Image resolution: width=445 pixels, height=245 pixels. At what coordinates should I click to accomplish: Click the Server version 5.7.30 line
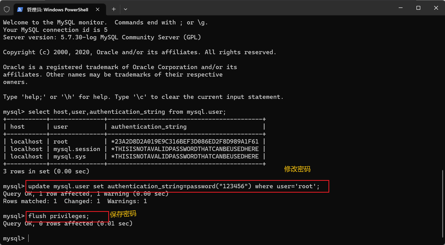point(102,37)
